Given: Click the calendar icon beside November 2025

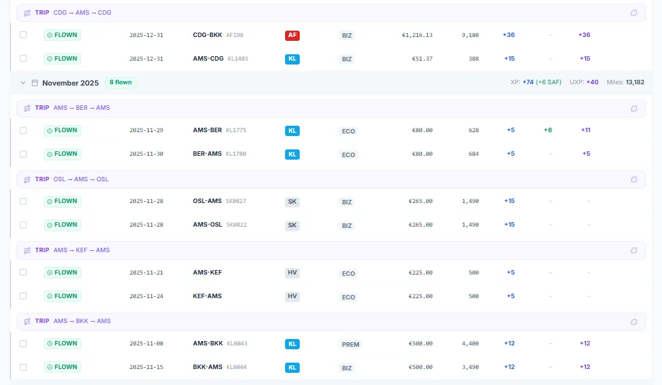Looking at the screenshot, I should click(34, 82).
